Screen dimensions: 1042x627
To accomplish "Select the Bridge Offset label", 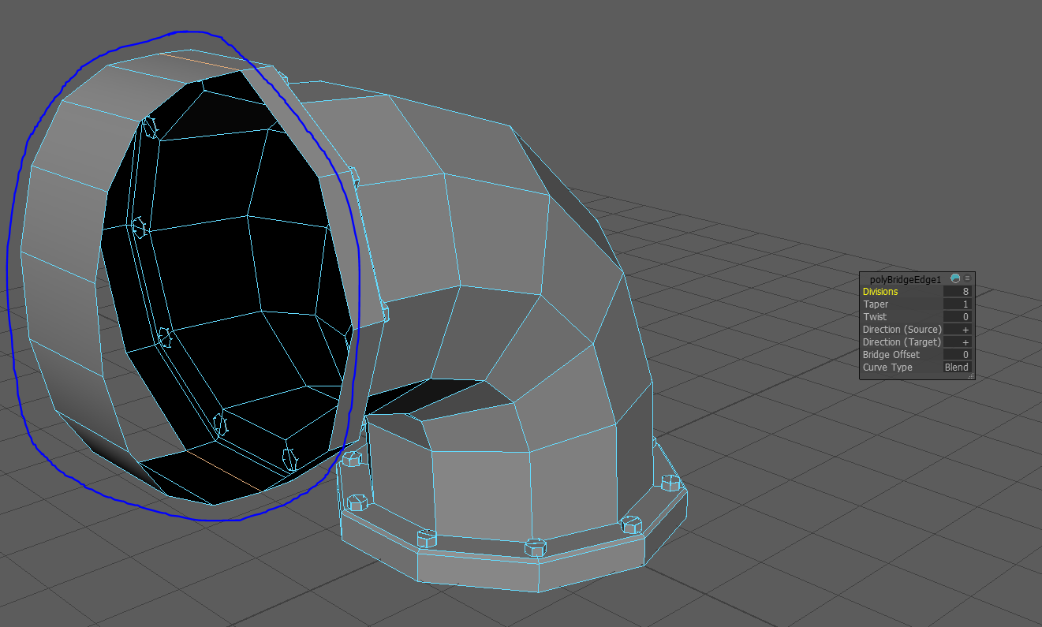I will (x=890, y=355).
